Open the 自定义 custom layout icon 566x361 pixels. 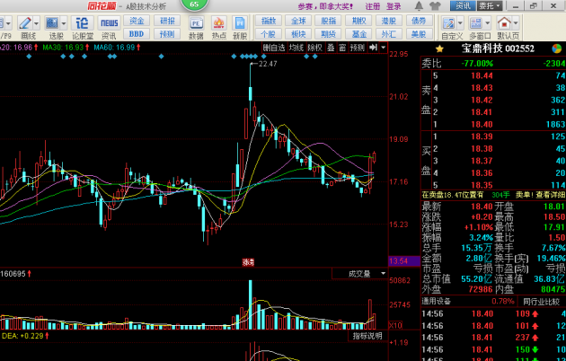click(x=451, y=26)
